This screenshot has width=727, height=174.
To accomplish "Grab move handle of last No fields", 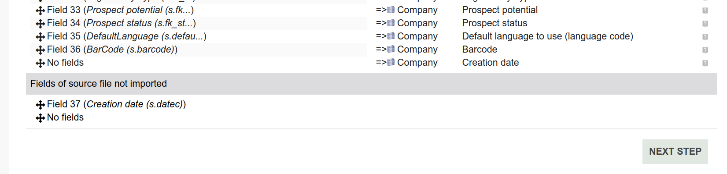I will click(40, 118).
